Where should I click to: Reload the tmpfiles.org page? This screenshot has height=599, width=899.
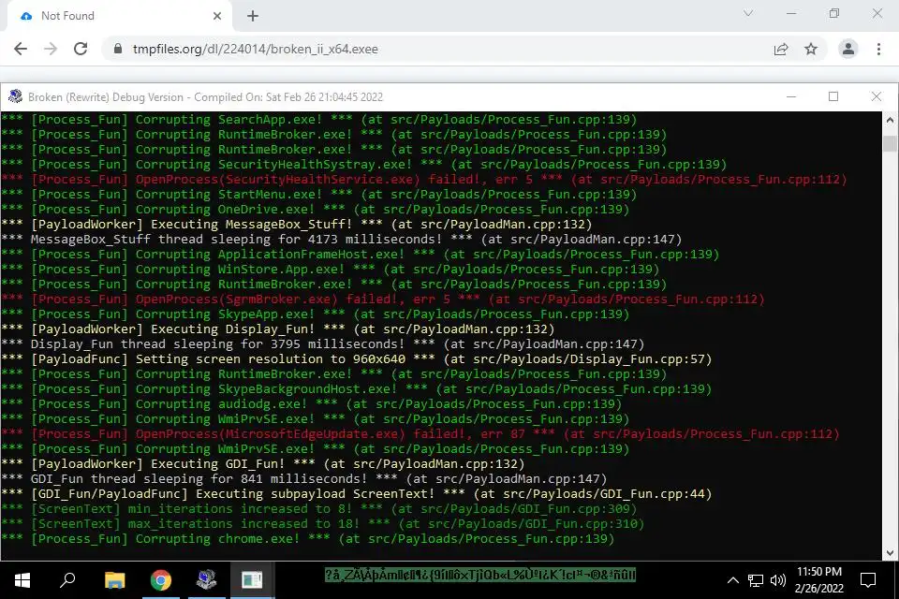[x=81, y=49]
